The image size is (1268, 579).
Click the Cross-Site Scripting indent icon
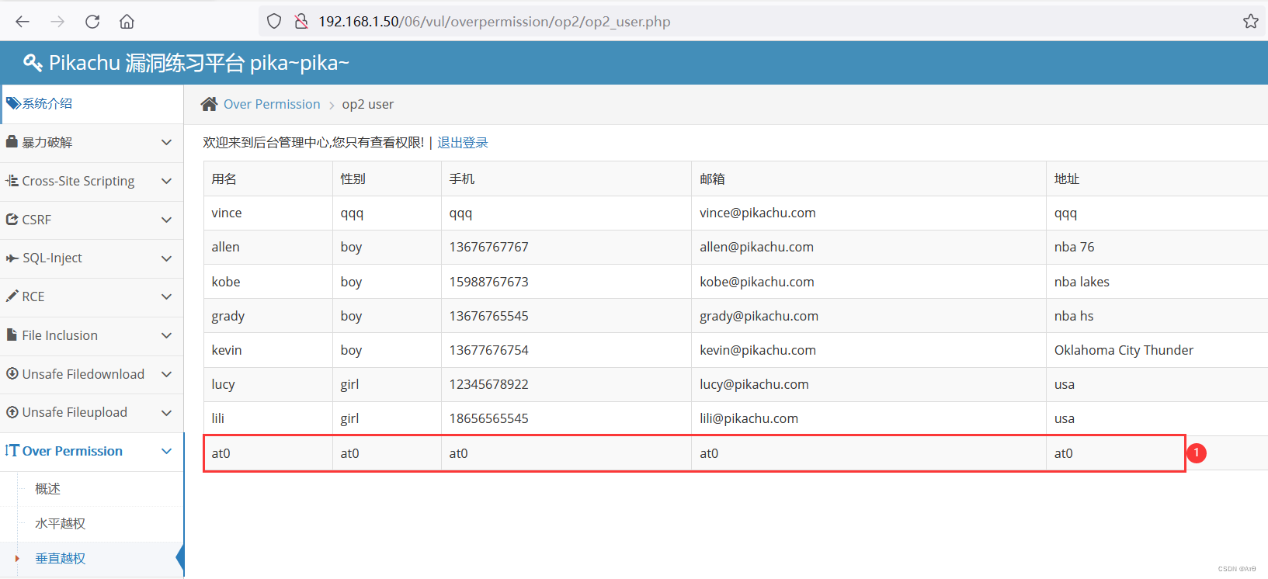coord(12,181)
